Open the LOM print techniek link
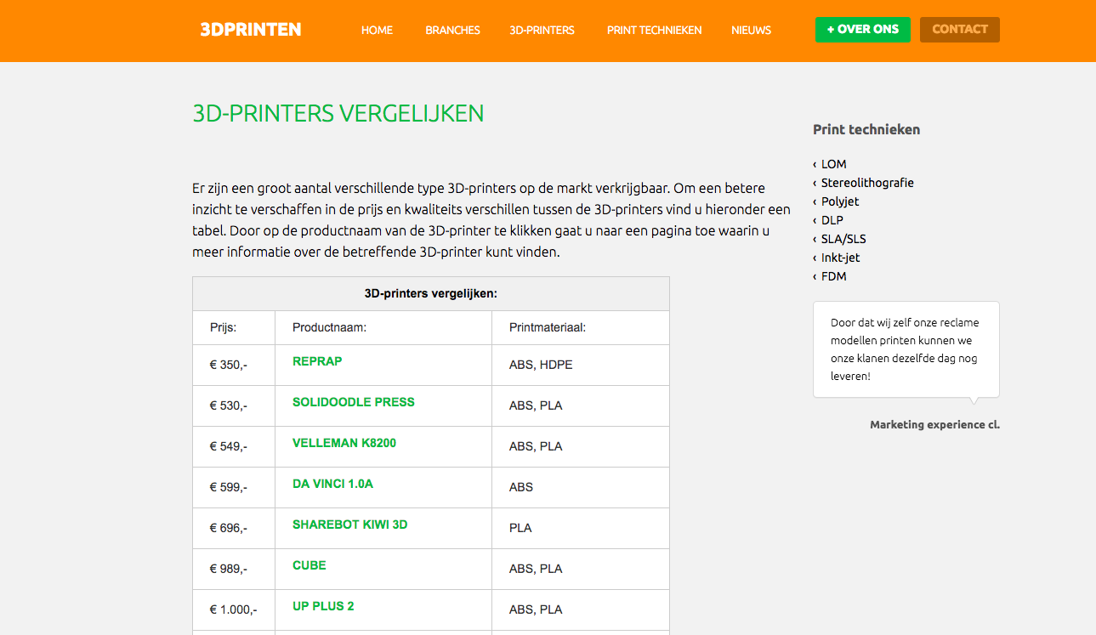This screenshot has width=1096, height=635. pos(833,164)
